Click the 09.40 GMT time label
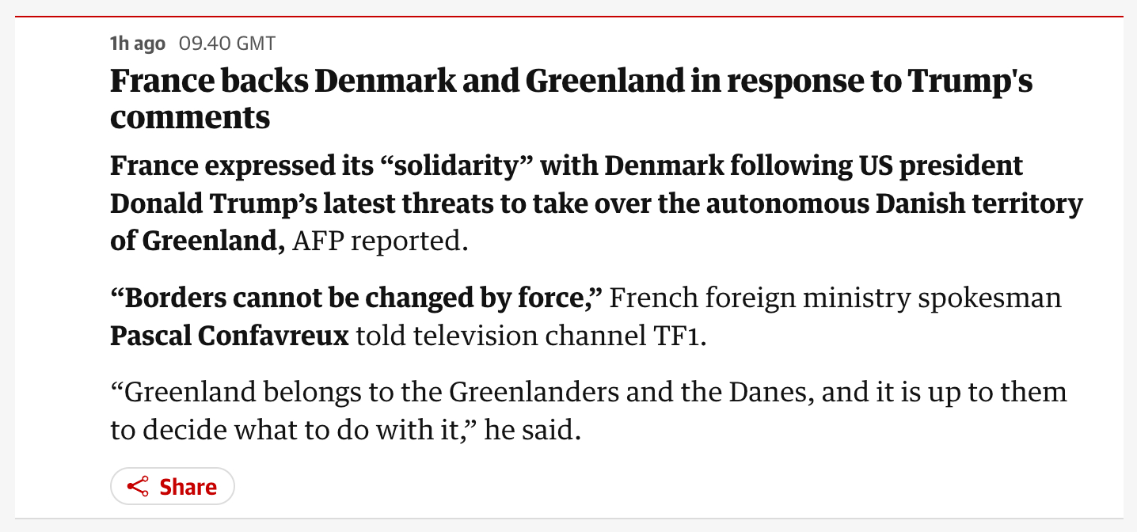Viewport: 1137px width, 532px height. coord(228,44)
